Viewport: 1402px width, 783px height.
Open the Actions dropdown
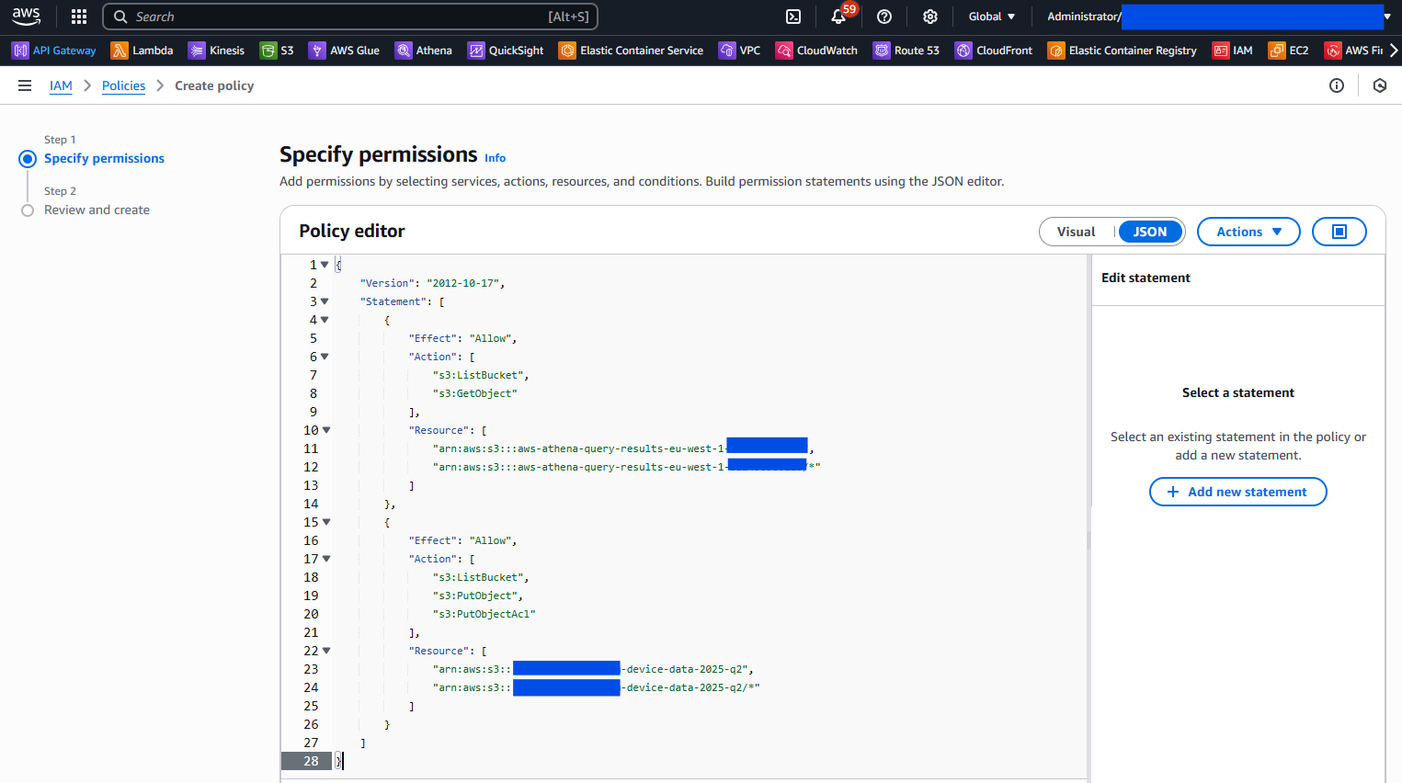coord(1248,232)
